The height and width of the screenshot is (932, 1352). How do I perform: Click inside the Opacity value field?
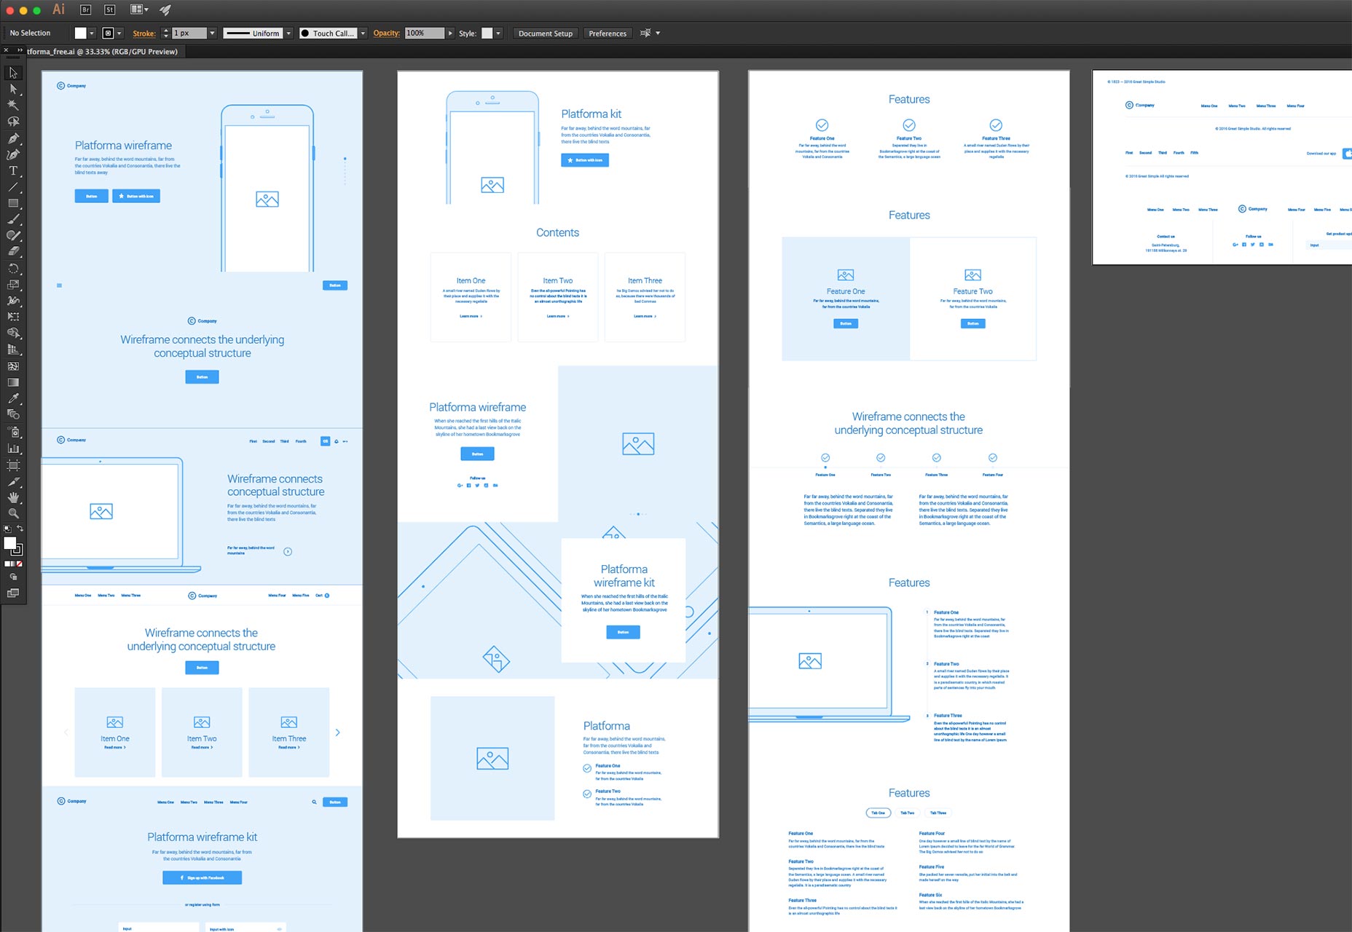pos(425,33)
